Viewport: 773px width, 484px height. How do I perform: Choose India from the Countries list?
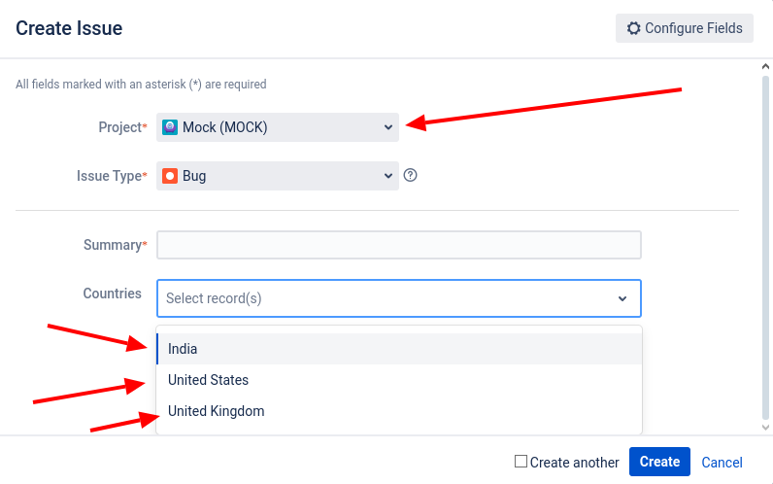coord(399,349)
